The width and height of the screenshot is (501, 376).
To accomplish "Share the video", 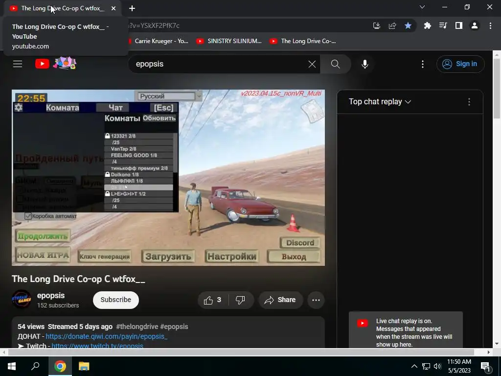I will pyautogui.click(x=280, y=300).
